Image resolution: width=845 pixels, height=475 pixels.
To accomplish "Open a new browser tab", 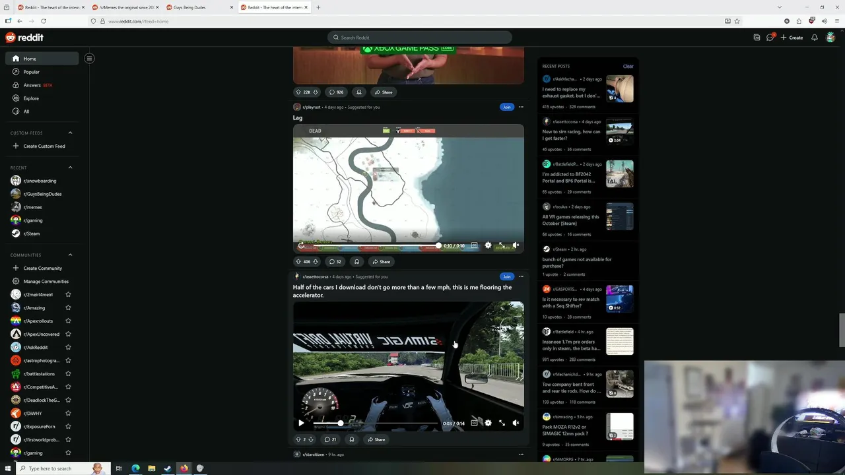I will click(x=318, y=7).
